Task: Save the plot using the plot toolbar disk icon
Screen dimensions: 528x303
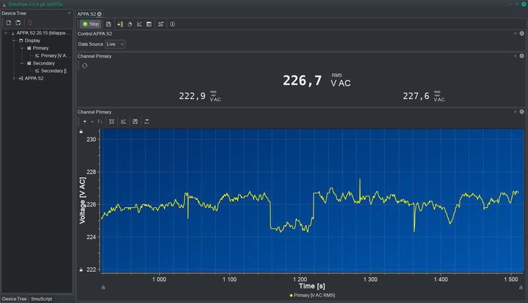Action: click(x=135, y=121)
